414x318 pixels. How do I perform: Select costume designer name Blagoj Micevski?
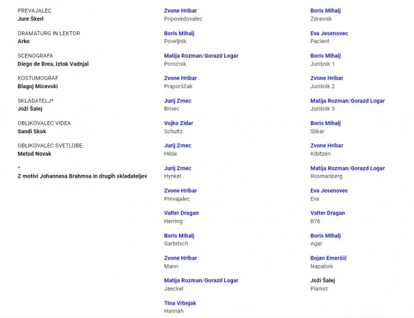38,86
